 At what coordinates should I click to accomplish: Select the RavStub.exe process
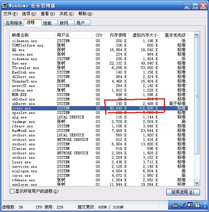[99, 72]
